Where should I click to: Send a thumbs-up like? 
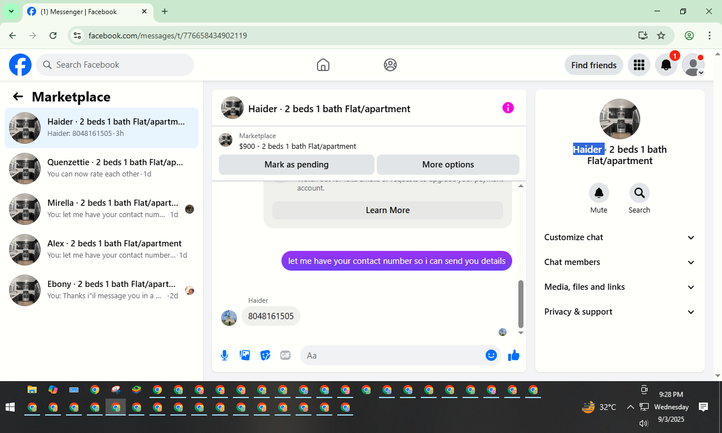coord(514,355)
